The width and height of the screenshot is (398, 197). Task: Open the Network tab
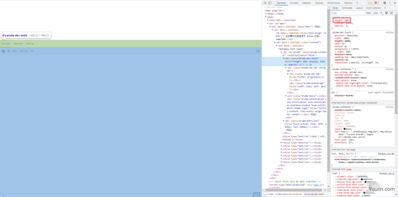coord(306,3)
